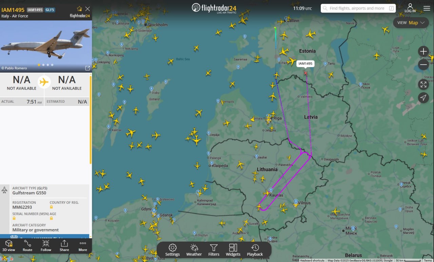This screenshot has height=262, width=434.
Task: Click the Google logo on the map
Action: pos(6,259)
